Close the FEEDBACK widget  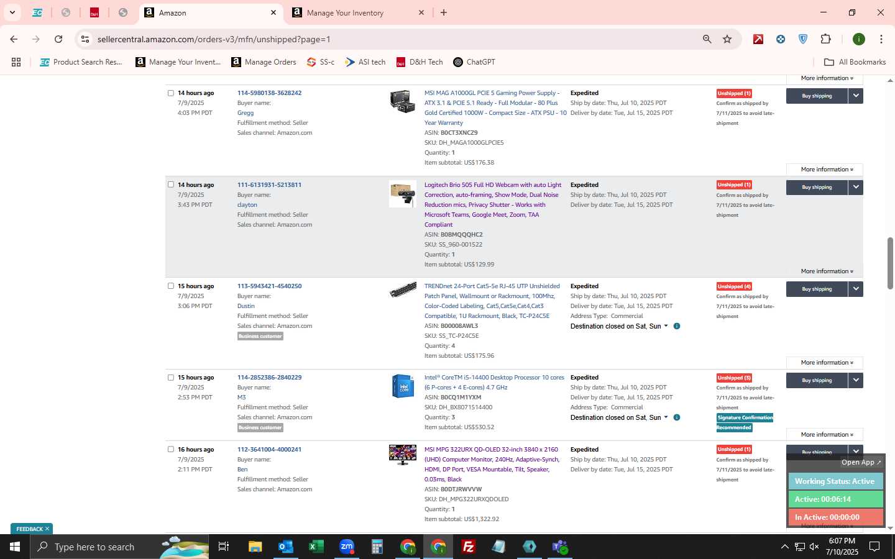(x=47, y=529)
